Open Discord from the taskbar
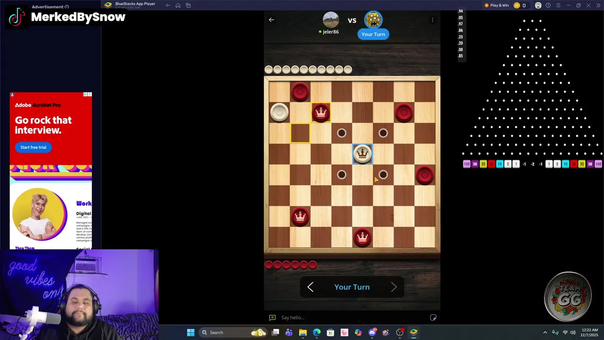 372,332
